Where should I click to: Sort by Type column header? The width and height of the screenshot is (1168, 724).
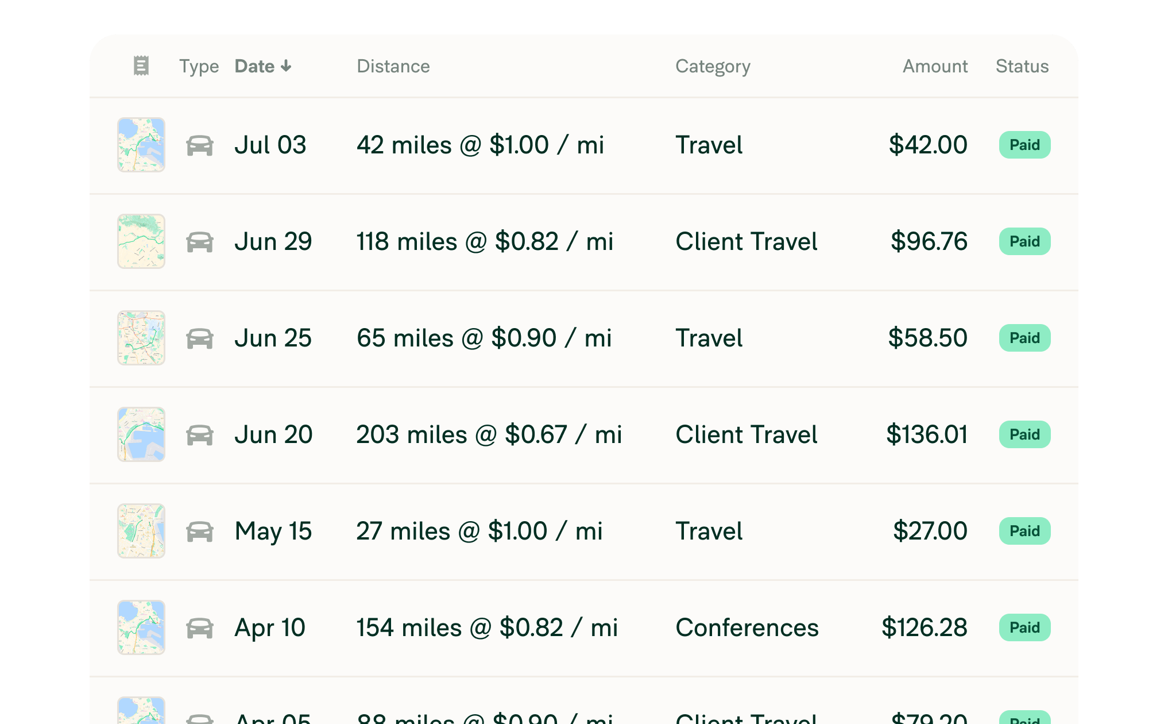pos(199,67)
